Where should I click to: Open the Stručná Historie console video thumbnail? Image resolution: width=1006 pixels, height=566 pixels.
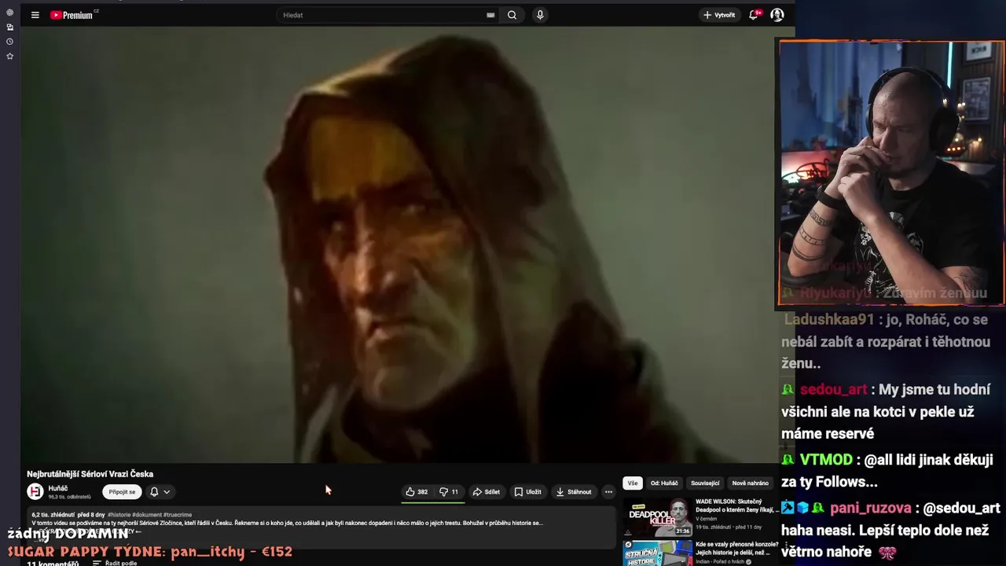(x=658, y=553)
